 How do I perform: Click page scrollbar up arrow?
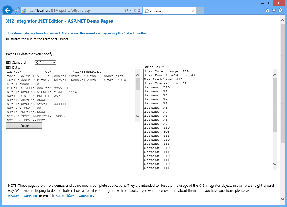tap(282, 21)
